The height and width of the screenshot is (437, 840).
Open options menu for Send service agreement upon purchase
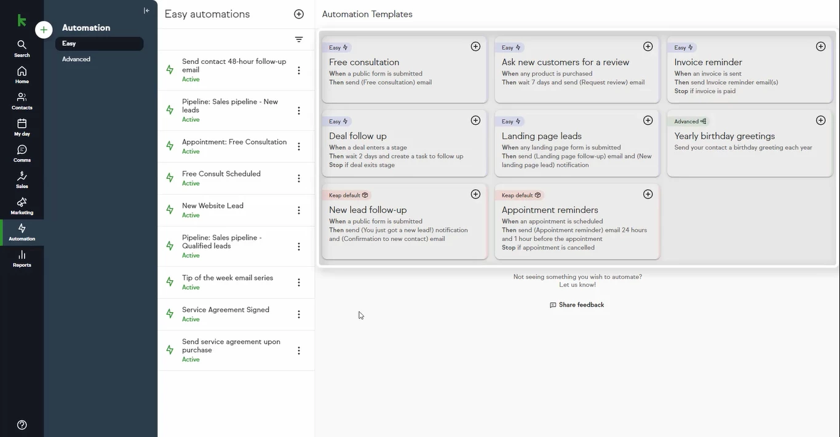(x=299, y=350)
